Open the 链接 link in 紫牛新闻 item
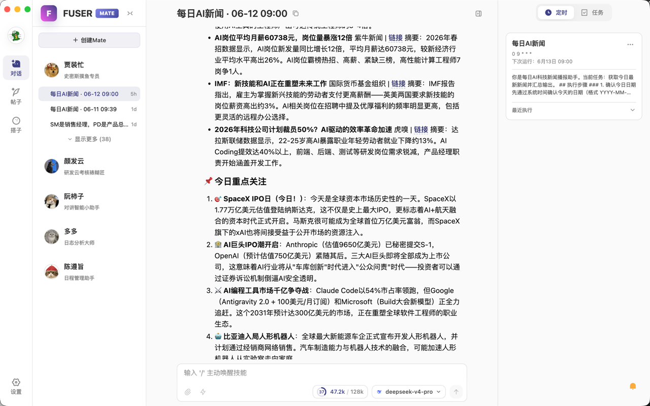The width and height of the screenshot is (650, 406). tap(396, 38)
